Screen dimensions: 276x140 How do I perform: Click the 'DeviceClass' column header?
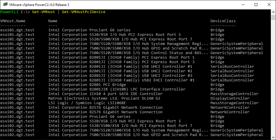pyautogui.click(x=223, y=21)
